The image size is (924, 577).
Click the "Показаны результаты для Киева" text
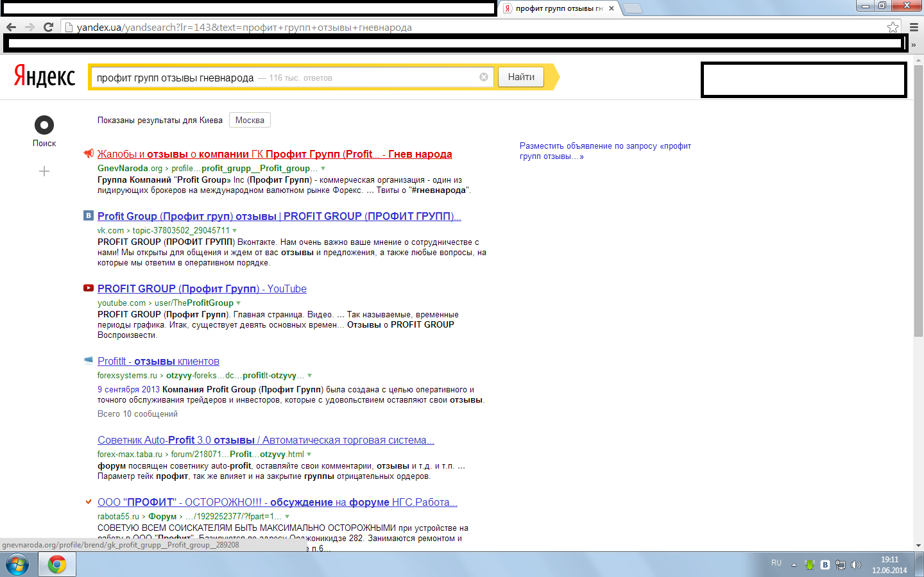click(x=160, y=120)
